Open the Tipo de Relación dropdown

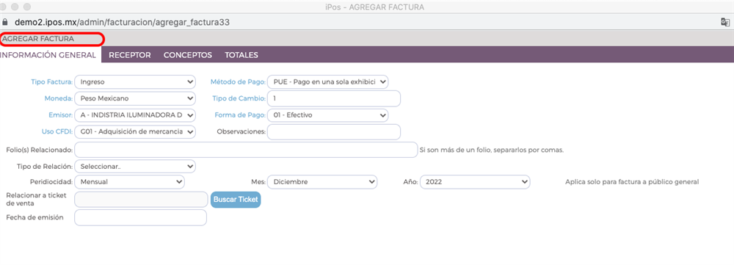click(135, 166)
